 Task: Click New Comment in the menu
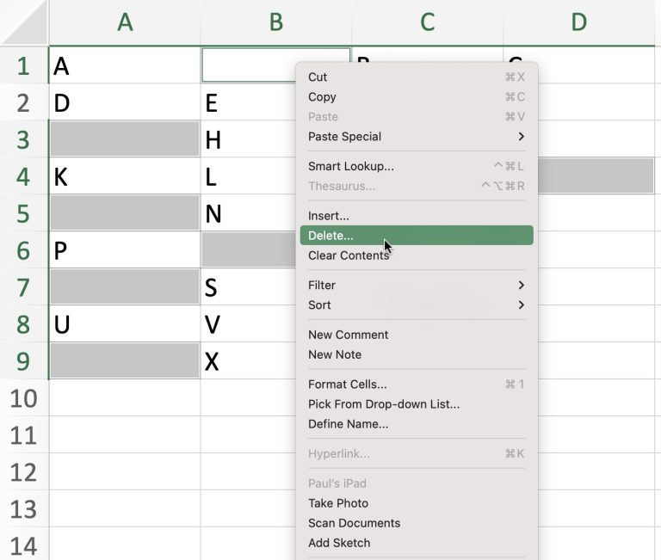pyautogui.click(x=348, y=335)
